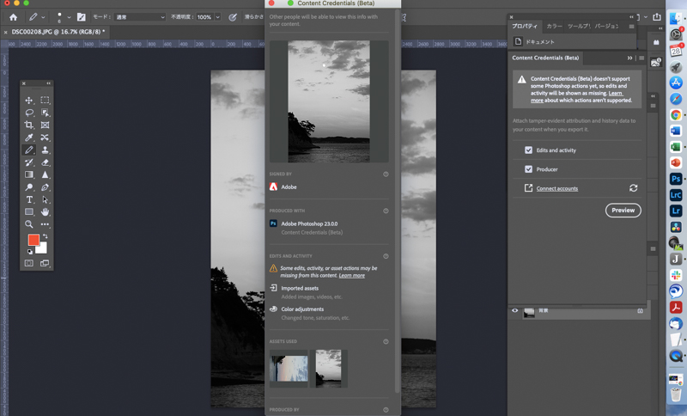Open the Connect accounts link
This screenshot has height=416, width=687.
556,188
